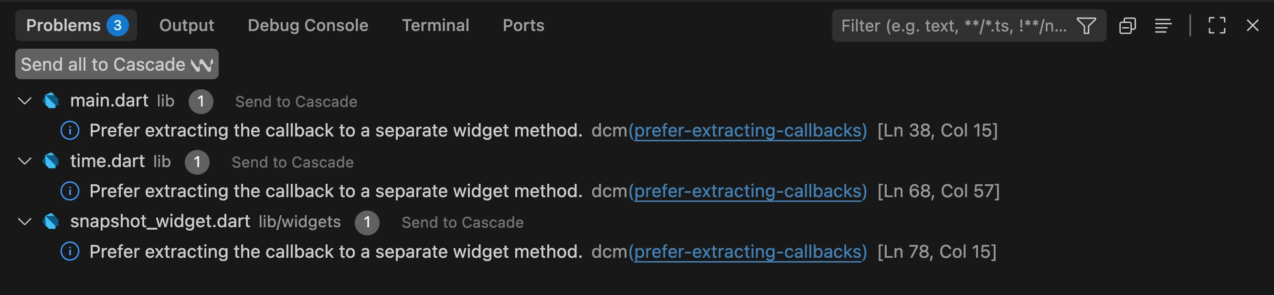Collapse the main.dart problems group

coord(25,101)
